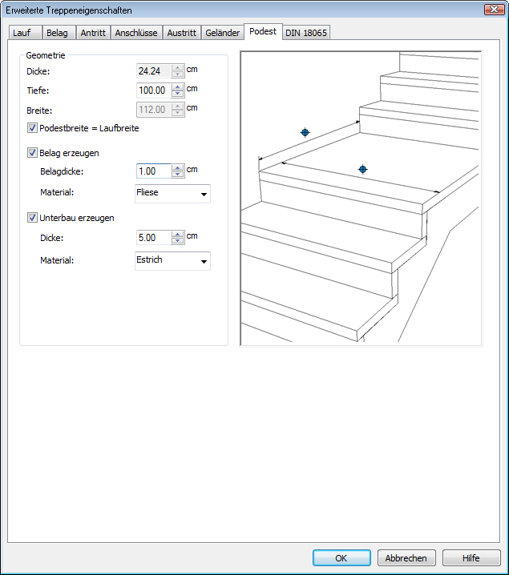Increase Belagdicke with up arrow
509x575 pixels.
(178, 167)
